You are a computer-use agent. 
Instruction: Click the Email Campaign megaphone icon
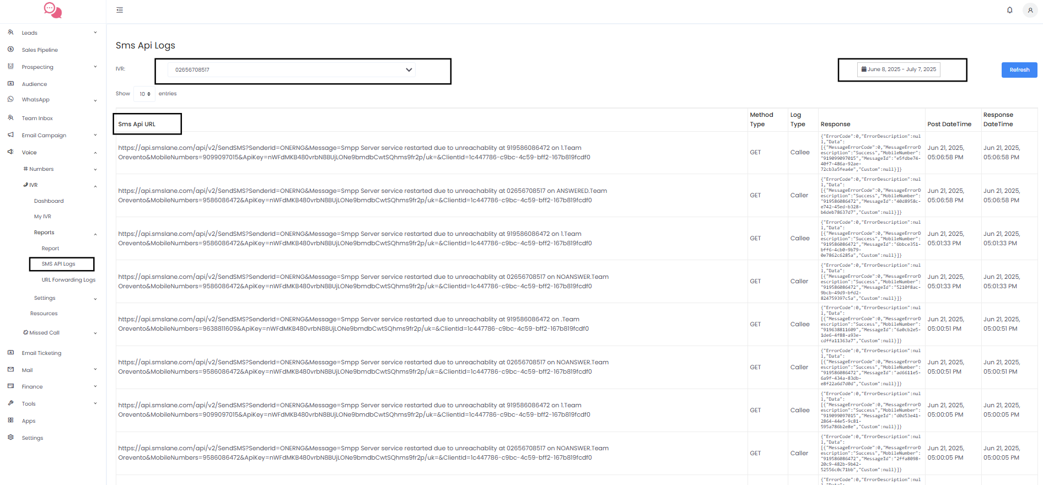[10, 135]
